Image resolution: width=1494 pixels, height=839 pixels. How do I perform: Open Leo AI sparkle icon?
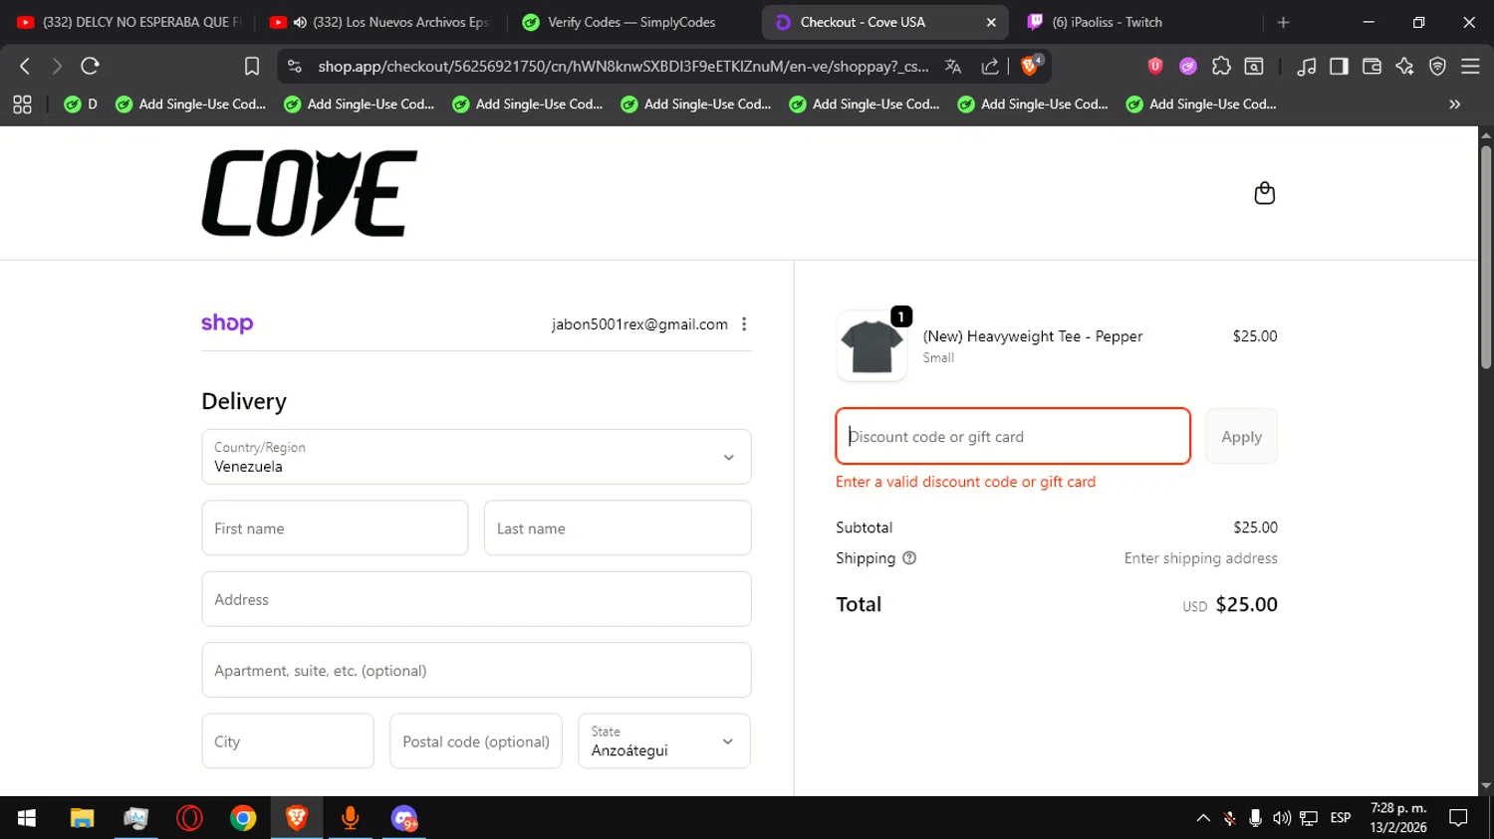[1404, 66]
